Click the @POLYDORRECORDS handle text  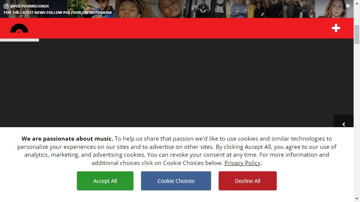tap(30, 6)
